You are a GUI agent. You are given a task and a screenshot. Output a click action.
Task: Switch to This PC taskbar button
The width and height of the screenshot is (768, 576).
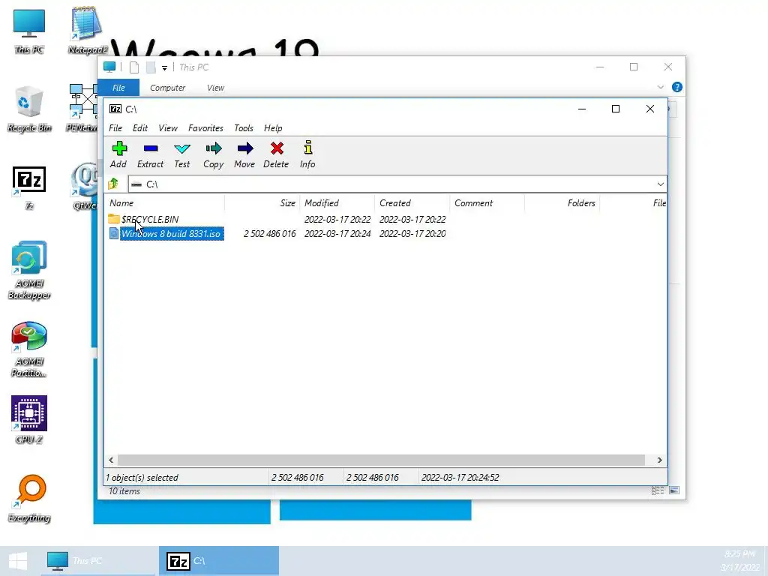98,561
